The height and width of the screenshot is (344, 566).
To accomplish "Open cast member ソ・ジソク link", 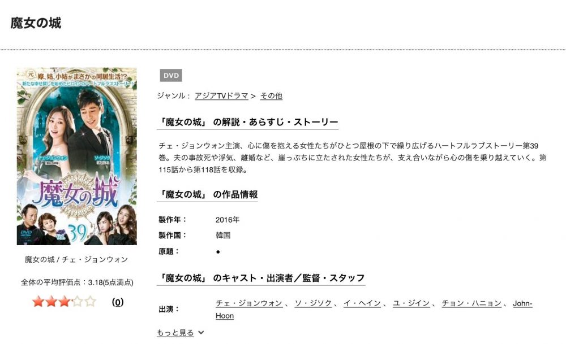I will [313, 303].
